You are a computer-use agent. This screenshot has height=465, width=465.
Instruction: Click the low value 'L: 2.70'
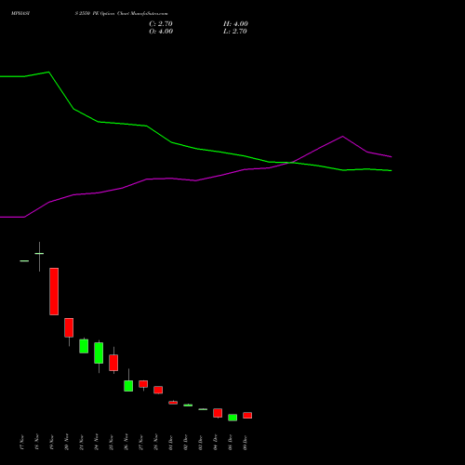(x=235, y=32)
